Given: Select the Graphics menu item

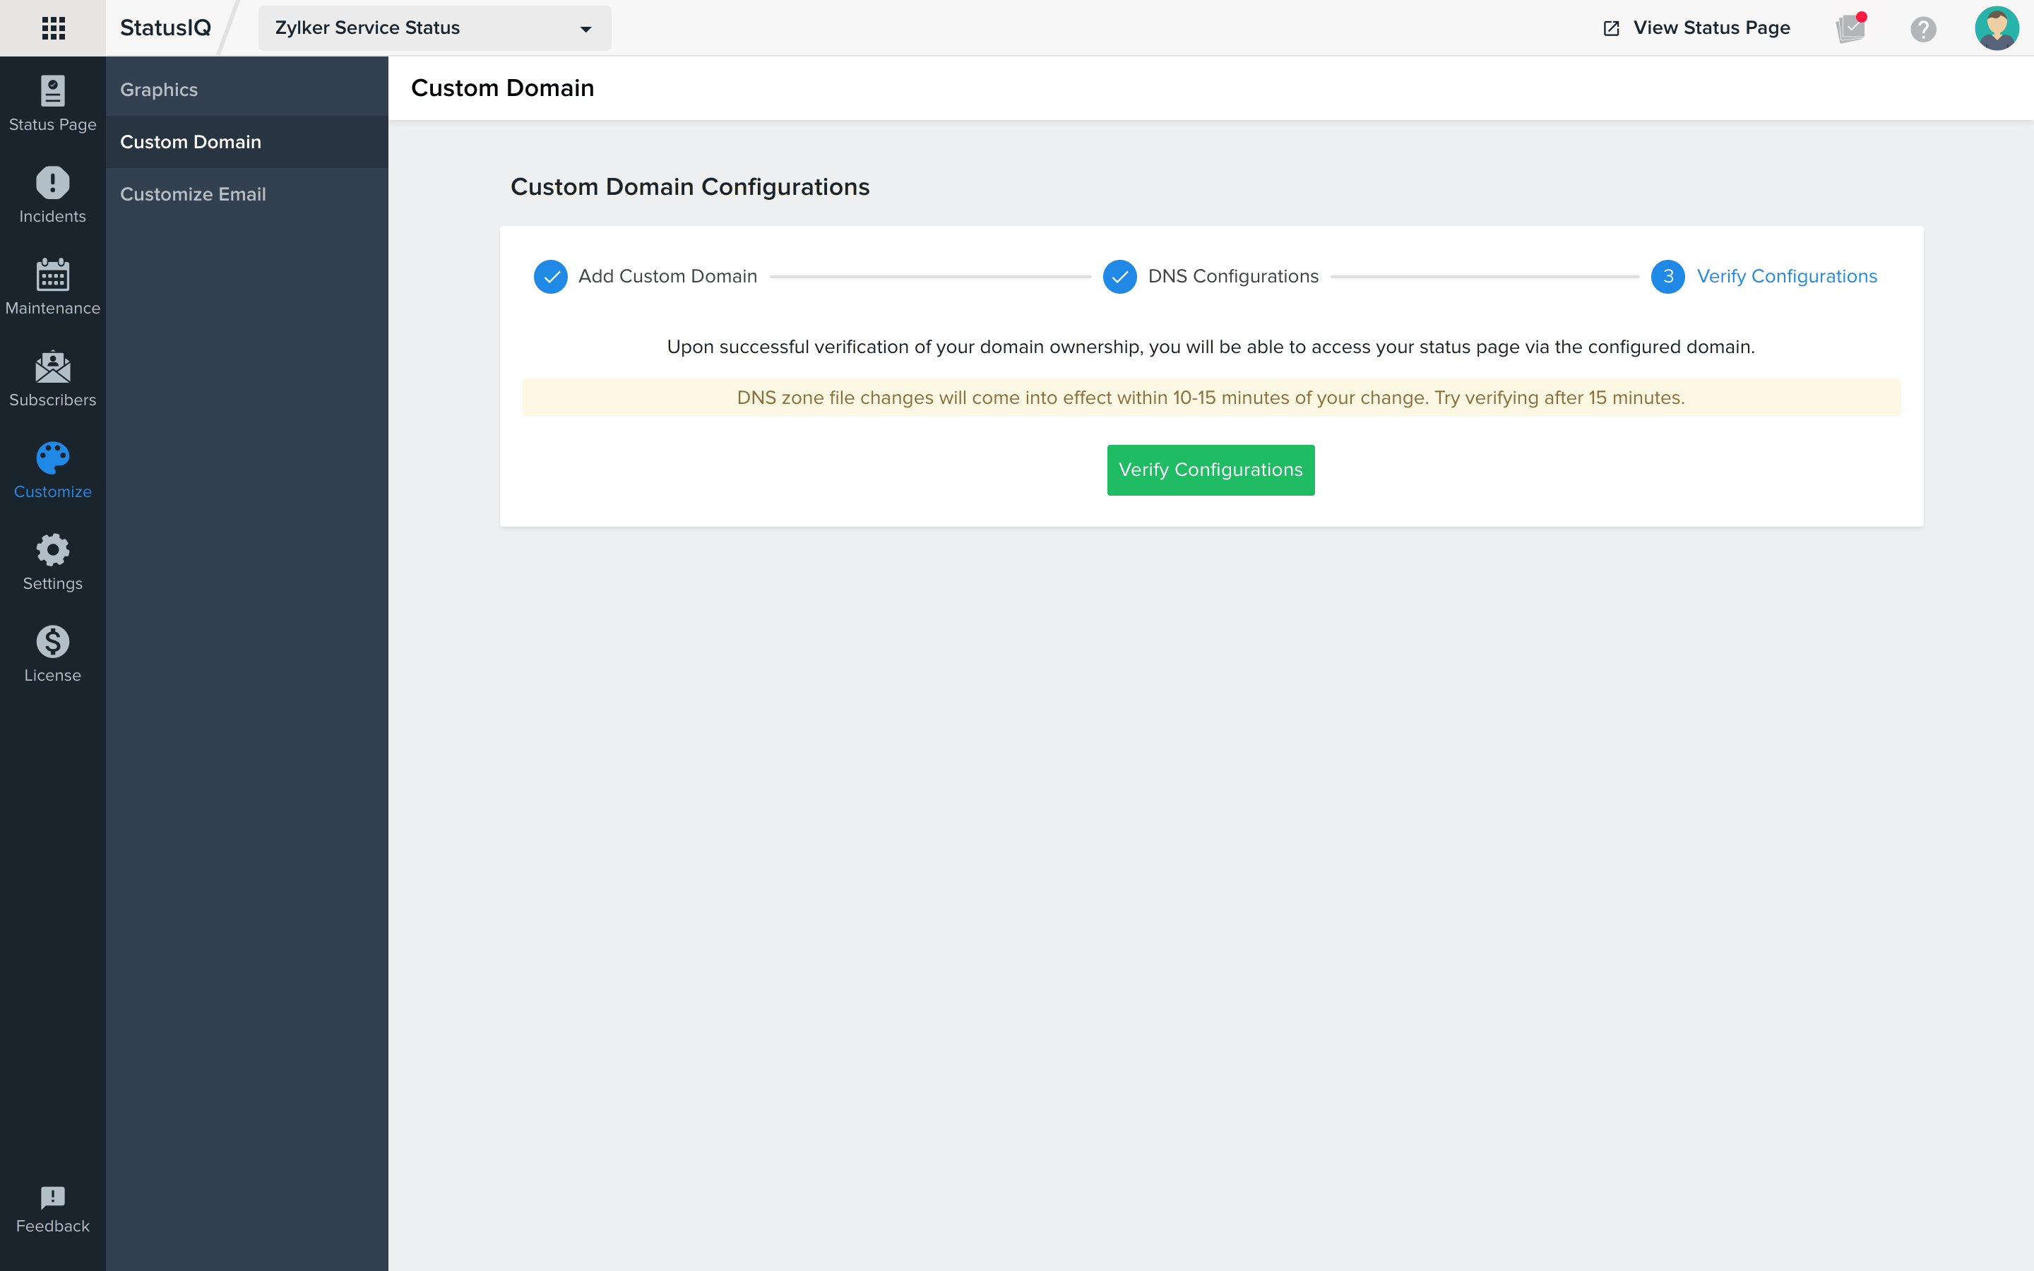Looking at the screenshot, I should pyautogui.click(x=246, y=89).
